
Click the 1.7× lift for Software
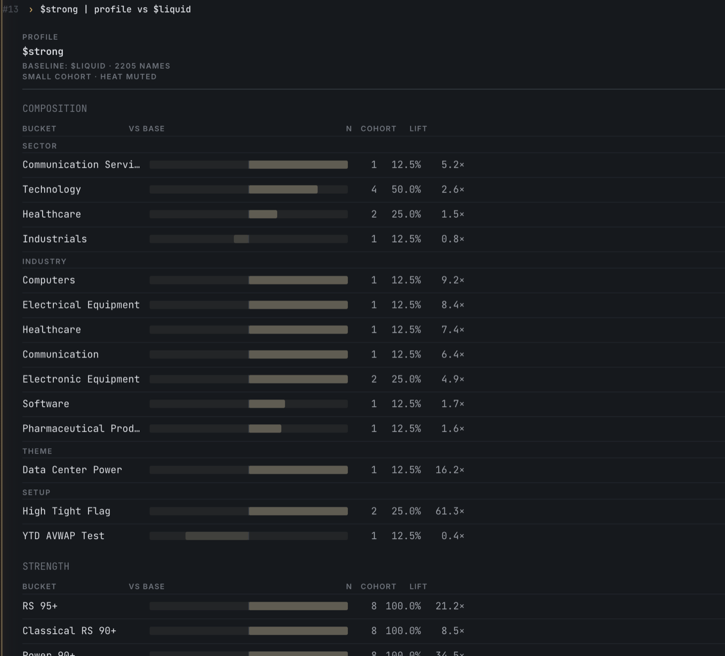(x=453, y=404)
